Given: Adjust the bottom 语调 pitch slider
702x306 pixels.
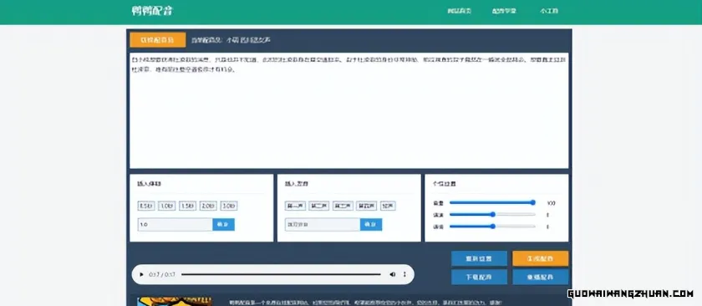Looking at the screenshot, I should click(x=492, y=227).
